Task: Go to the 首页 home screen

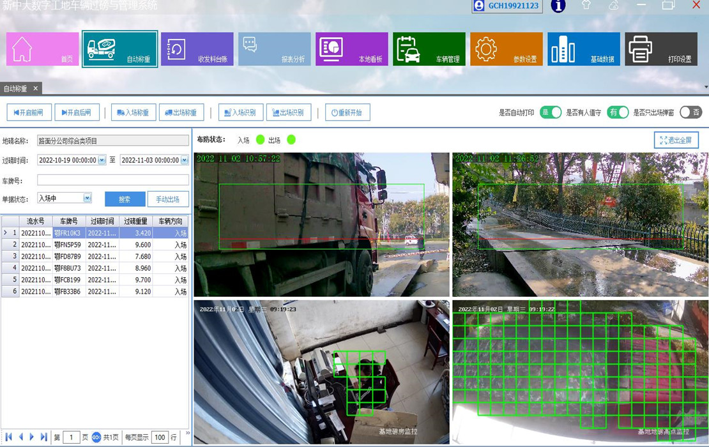Action: [42, 49]
